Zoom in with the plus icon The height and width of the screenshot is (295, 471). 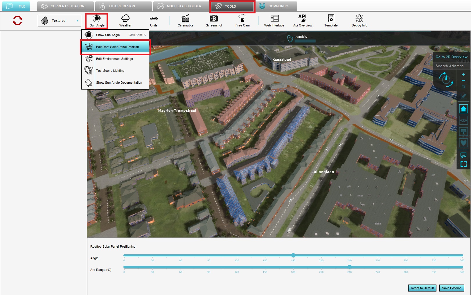click(x=463, y=75)
